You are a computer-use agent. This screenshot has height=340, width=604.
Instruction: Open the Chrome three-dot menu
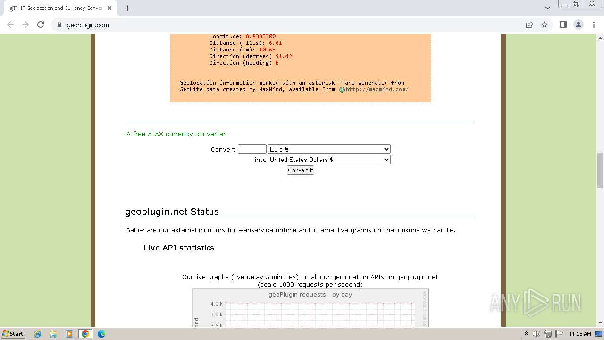click(x=594, y=25)
